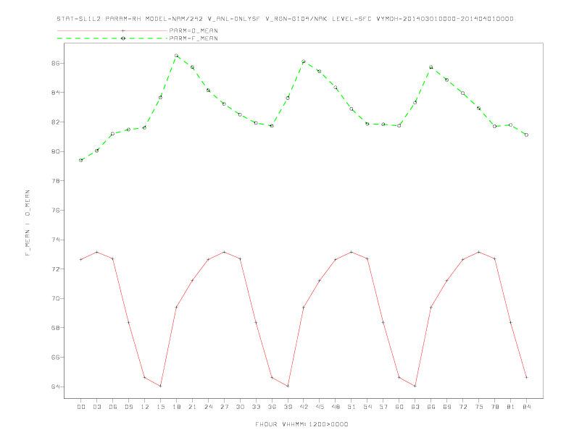Image resolution: width=574 pixels, height=443 pixels.
Task: Click the red O_MEAN peak marker at hour 27
Action: click(x=224, y=252)
